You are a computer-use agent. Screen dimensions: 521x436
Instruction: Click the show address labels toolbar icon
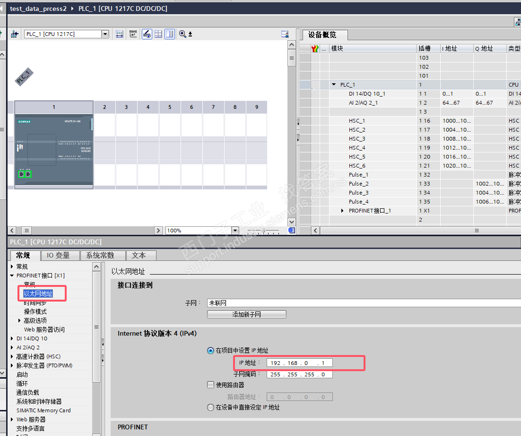[x=119, y=34]
